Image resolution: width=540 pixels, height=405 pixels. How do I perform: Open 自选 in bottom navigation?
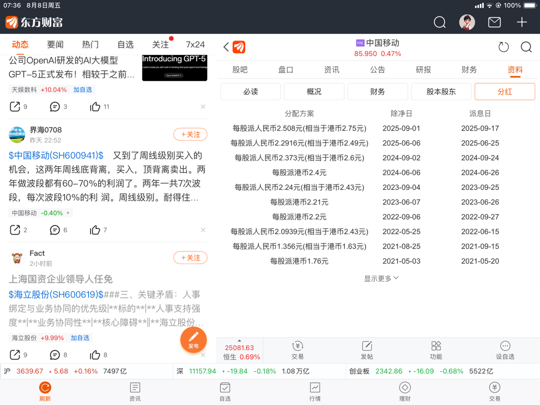click(x=225, y=392)
